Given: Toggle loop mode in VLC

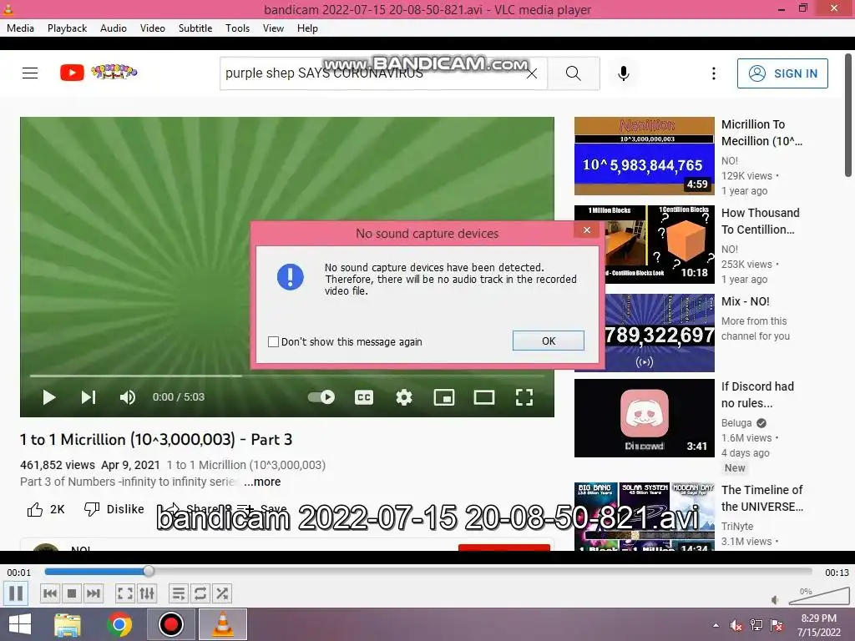Looking at the screenshot, I should coord(200,593).
